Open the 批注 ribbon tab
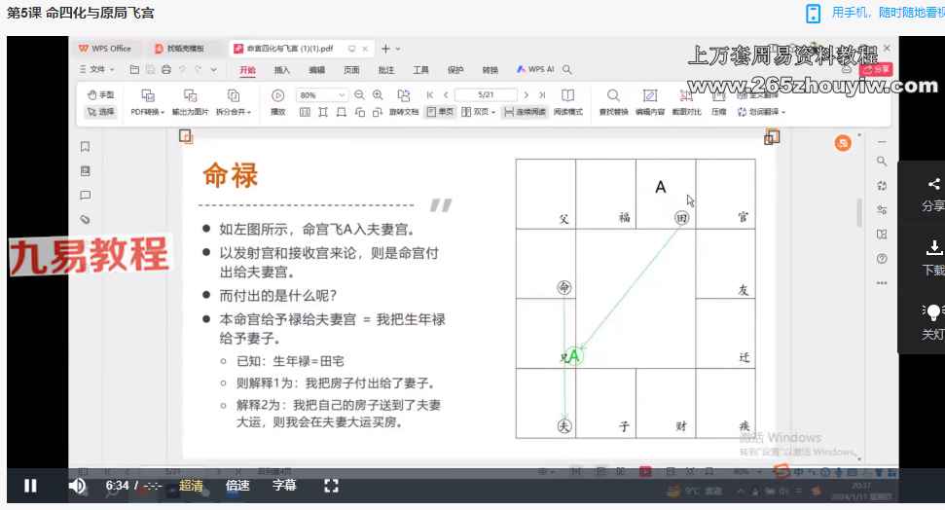This screenshot has height=510, width=945. point(386,70)
